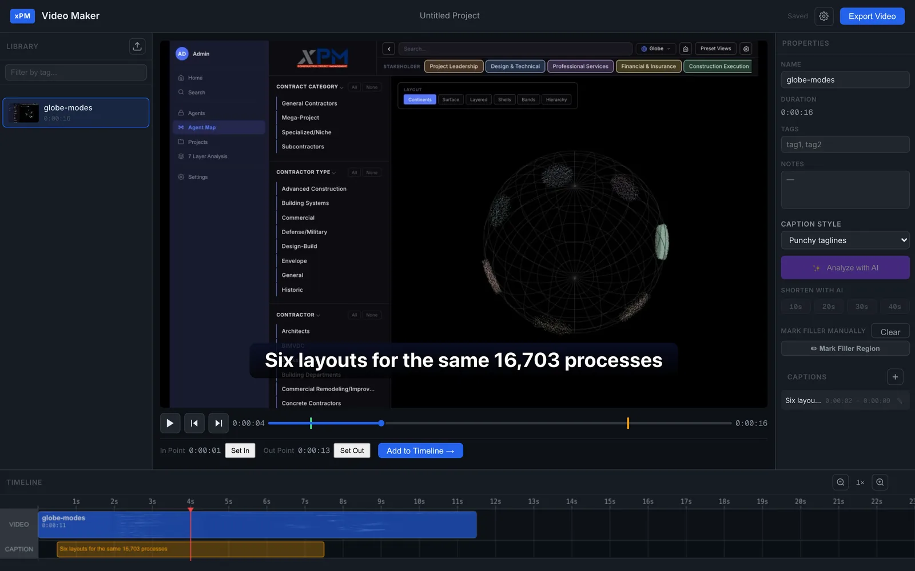Click Mark Filler Region button
Screen dimensions: 915x571
click(x=845, y=348)
